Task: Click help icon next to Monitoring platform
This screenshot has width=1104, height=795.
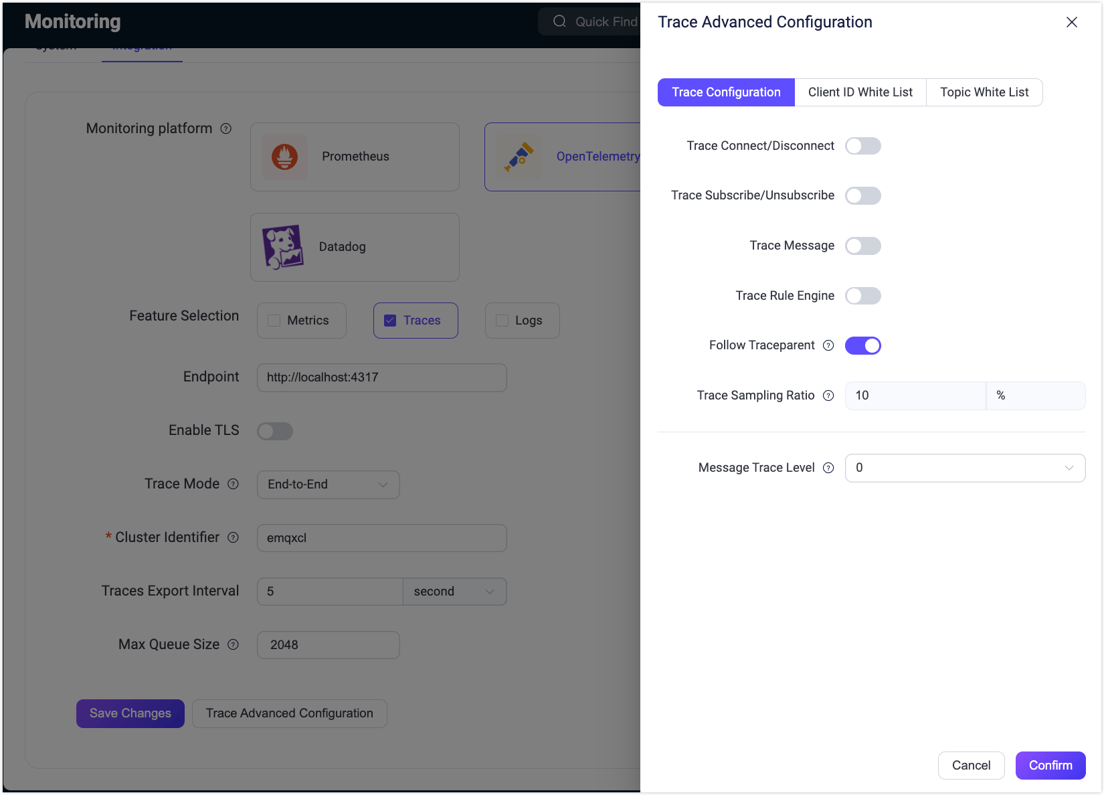Action: click(226, 128)
